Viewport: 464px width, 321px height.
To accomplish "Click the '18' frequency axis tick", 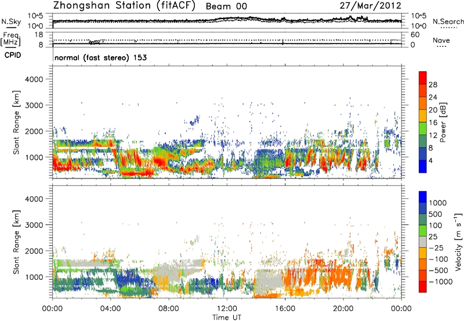I will click(39, 35).
